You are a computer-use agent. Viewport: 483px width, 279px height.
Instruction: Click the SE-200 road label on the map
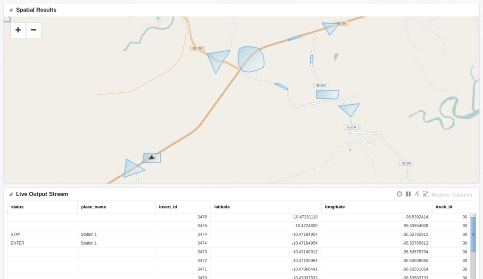pos(341,24)
